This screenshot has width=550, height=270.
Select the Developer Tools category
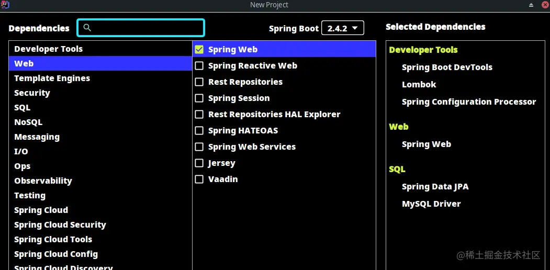100,49
